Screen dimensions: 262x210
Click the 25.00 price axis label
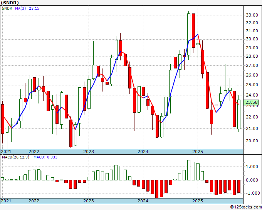click(x=252, y=85)
